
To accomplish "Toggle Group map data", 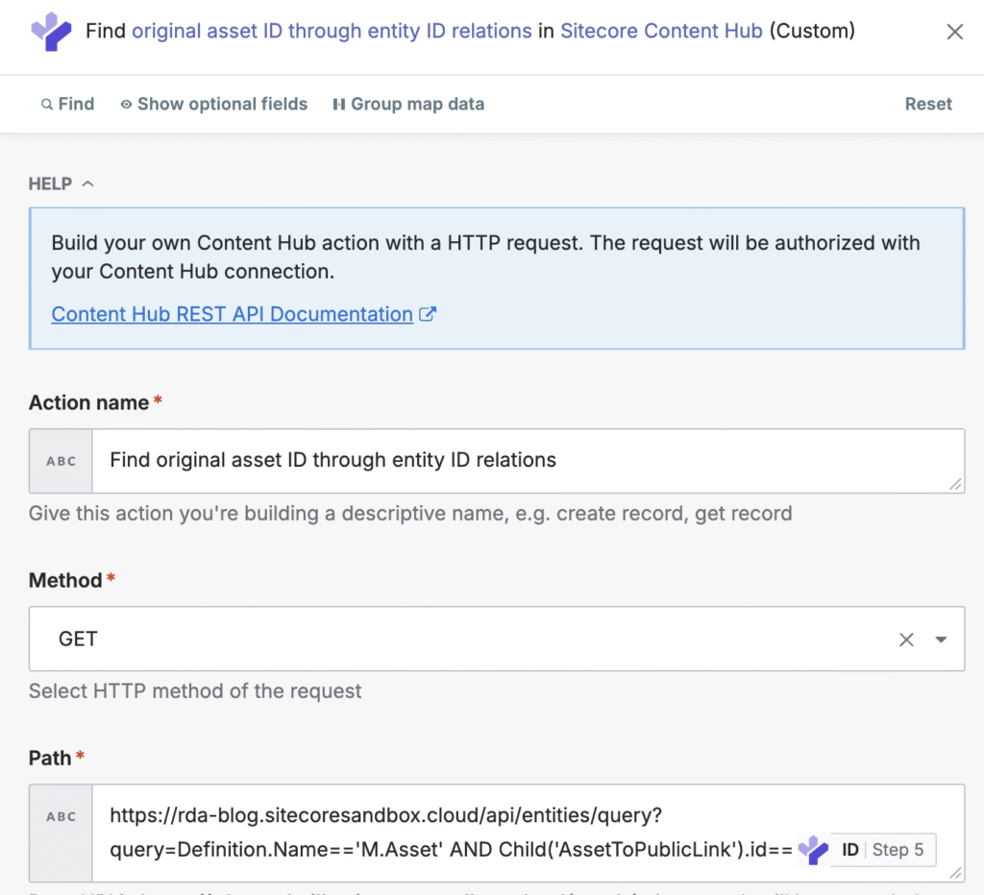I will click(x=408, y=104).
